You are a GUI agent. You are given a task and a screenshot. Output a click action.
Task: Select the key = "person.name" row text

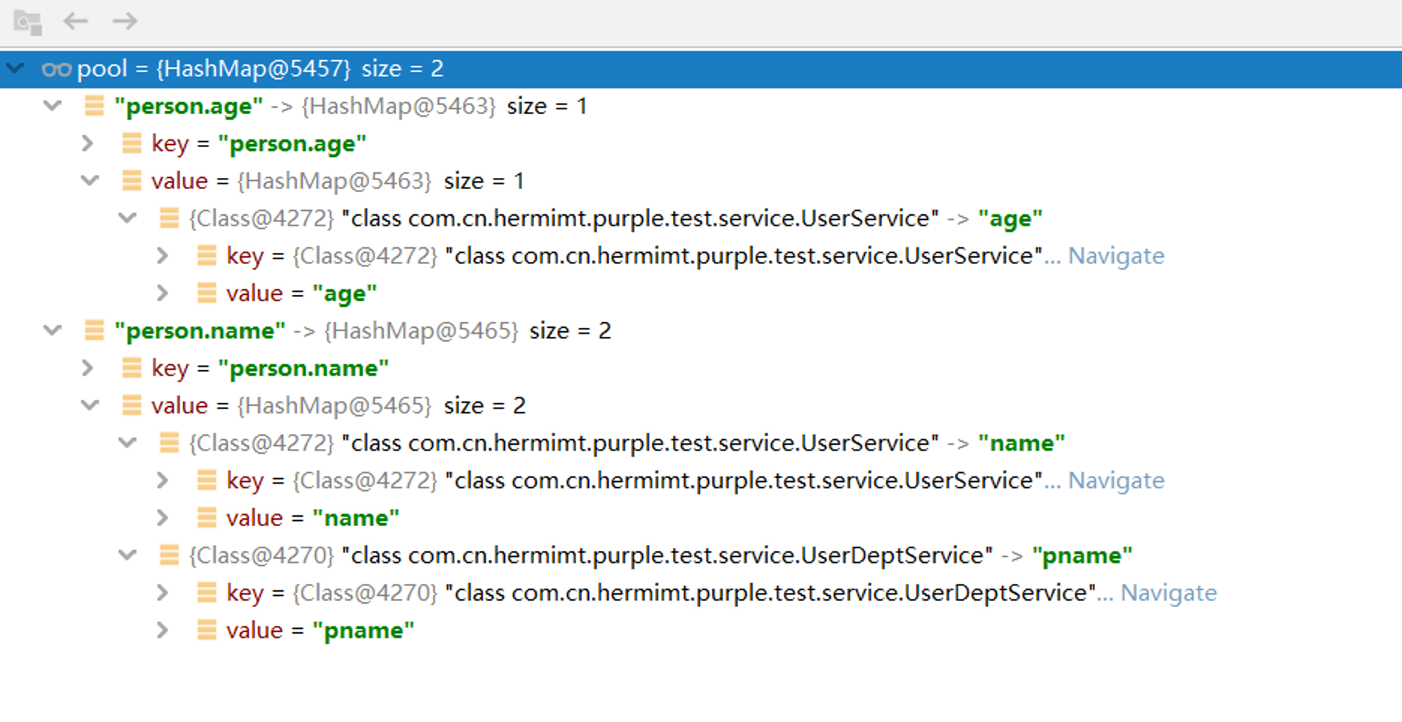(x=270, y=369)
